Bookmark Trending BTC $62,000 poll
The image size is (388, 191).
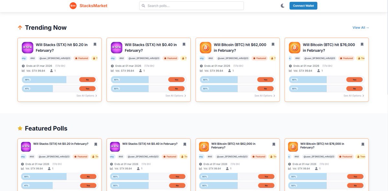[x=273, y=45]
